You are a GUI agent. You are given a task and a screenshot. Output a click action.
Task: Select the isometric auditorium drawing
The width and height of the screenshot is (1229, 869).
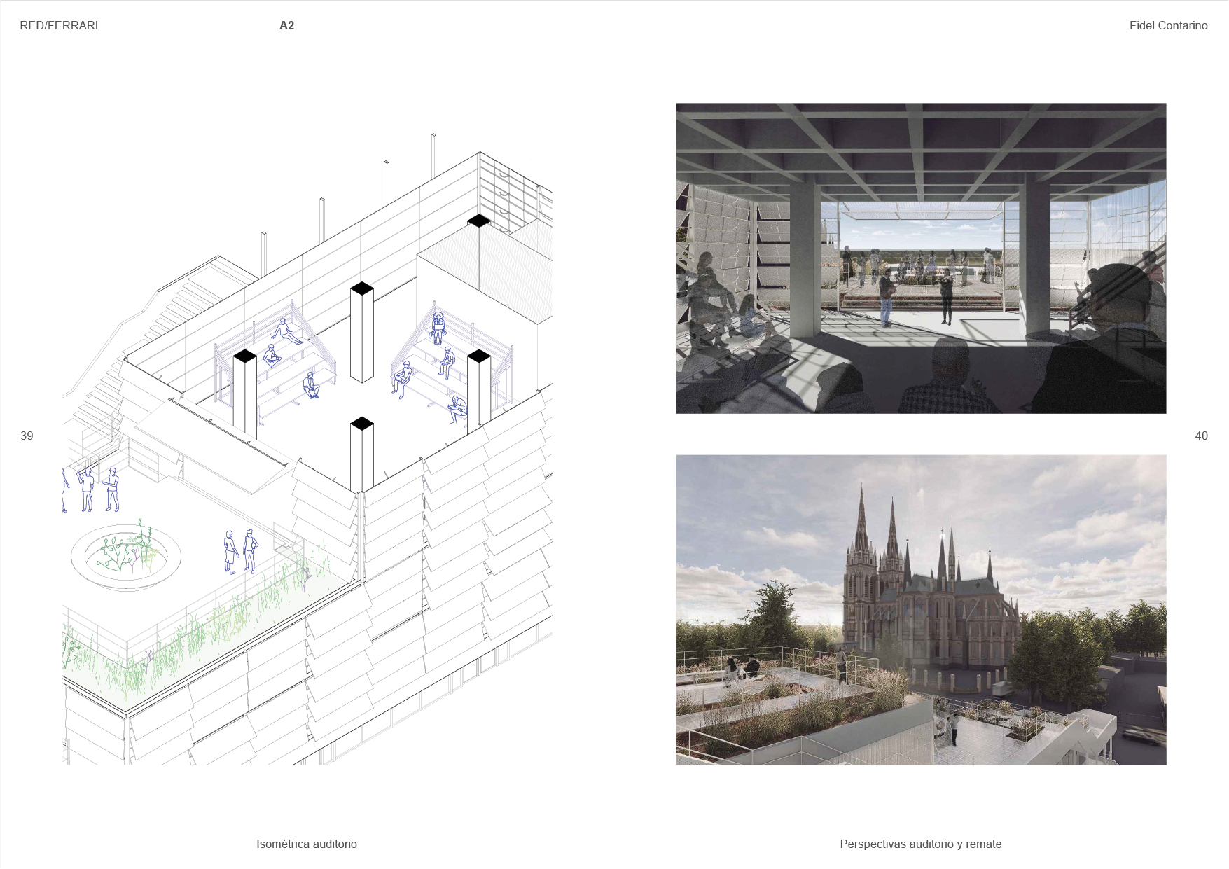click(307, 448)
